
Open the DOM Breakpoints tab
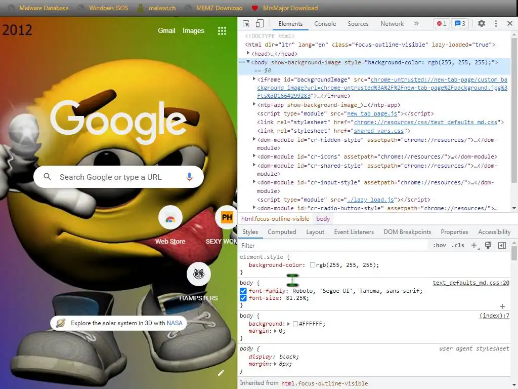point(407,232)
